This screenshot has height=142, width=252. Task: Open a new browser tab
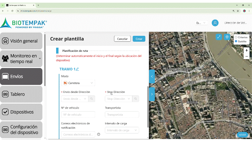tap(38, 5)
